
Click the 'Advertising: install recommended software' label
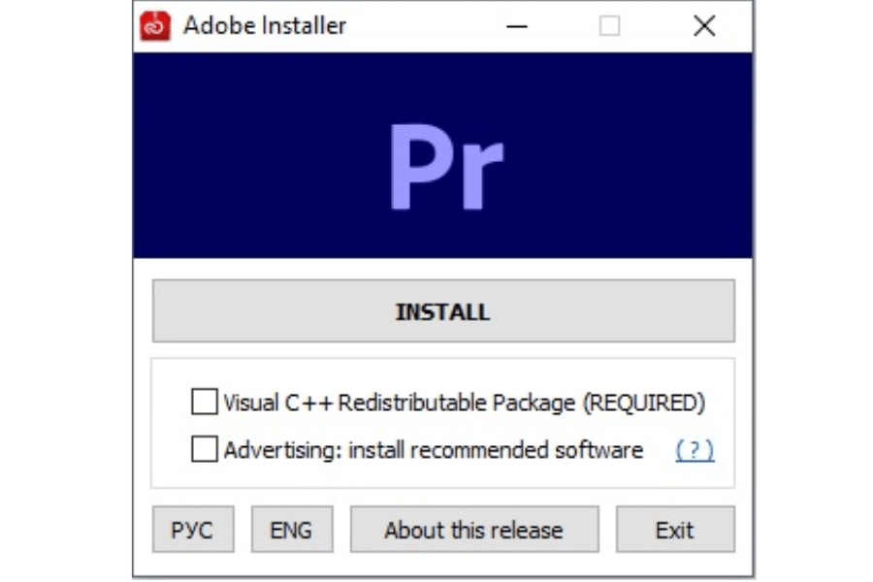click(433, 450)
